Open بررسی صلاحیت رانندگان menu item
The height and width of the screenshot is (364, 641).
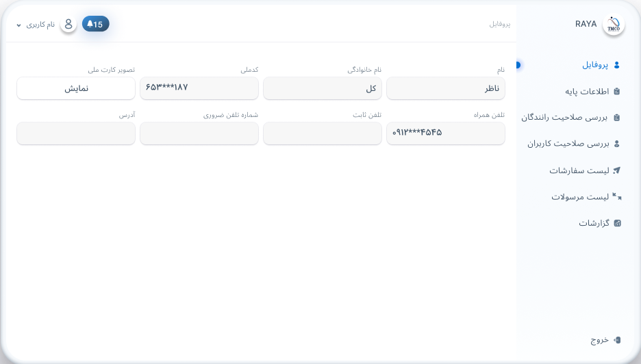pos(564,118)
